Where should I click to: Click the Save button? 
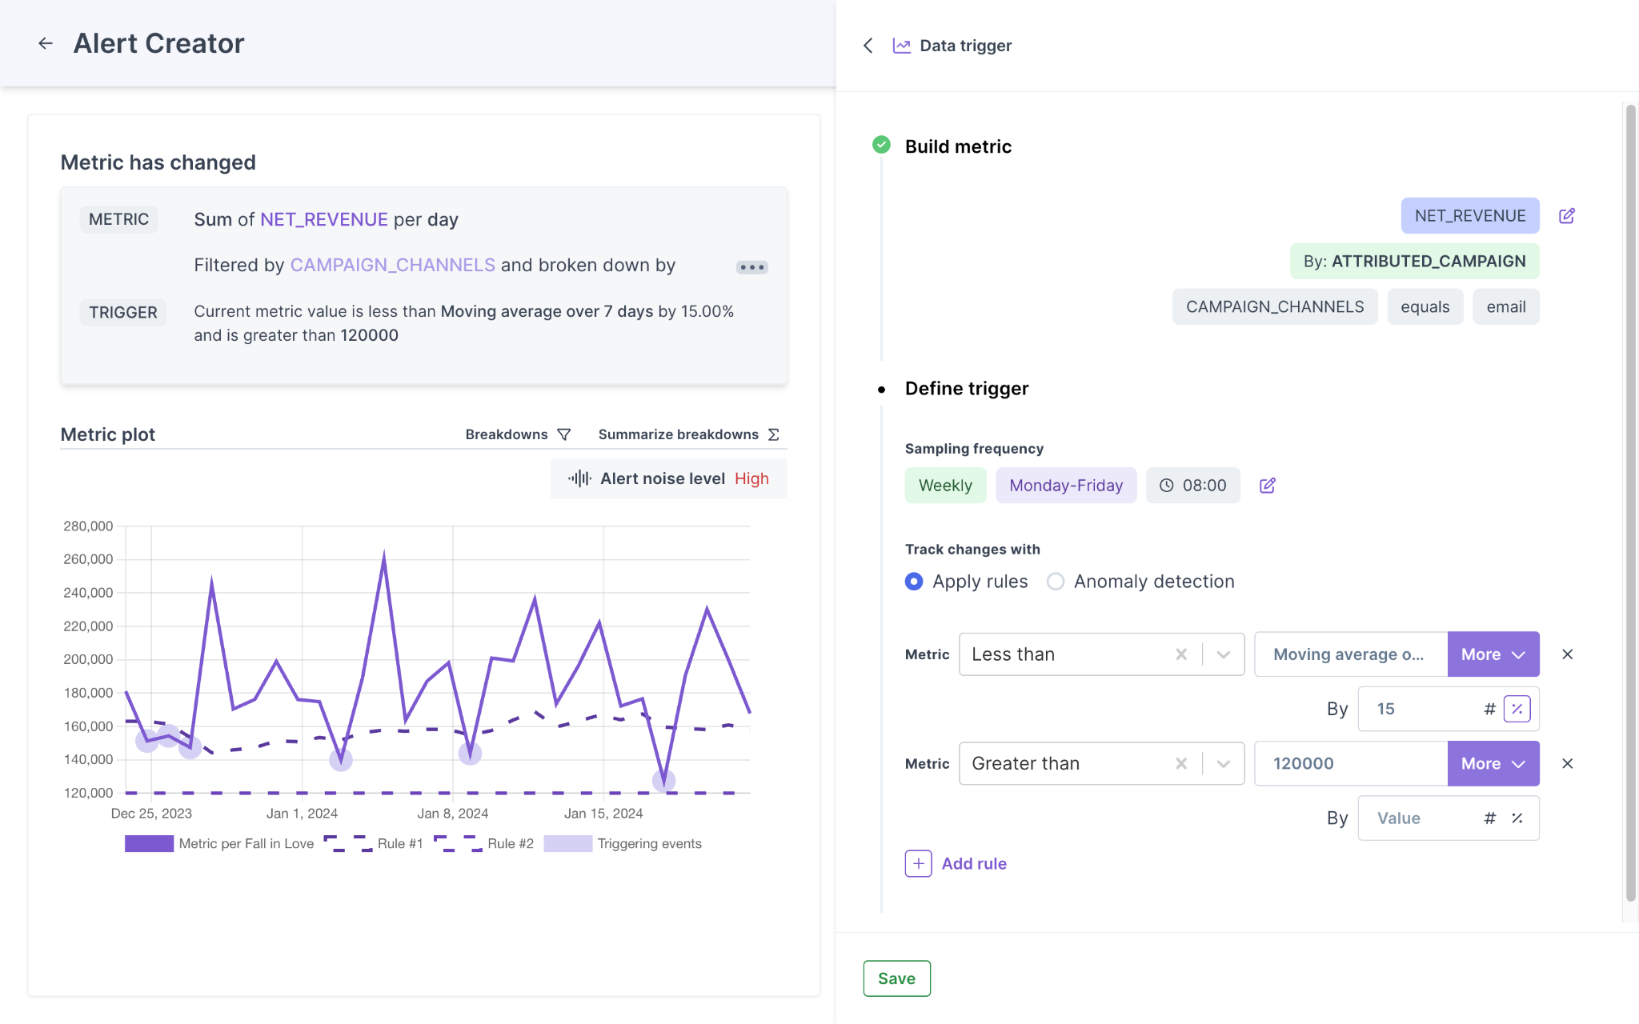[896, 978]
